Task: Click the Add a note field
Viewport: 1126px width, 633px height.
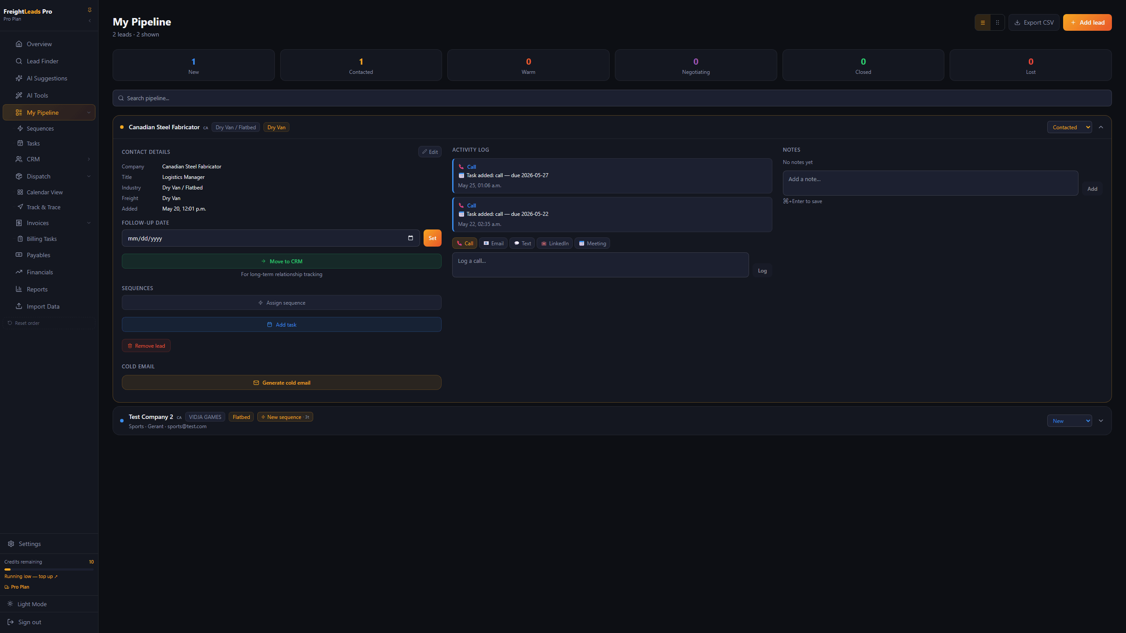Action: [x=930, y=183]
